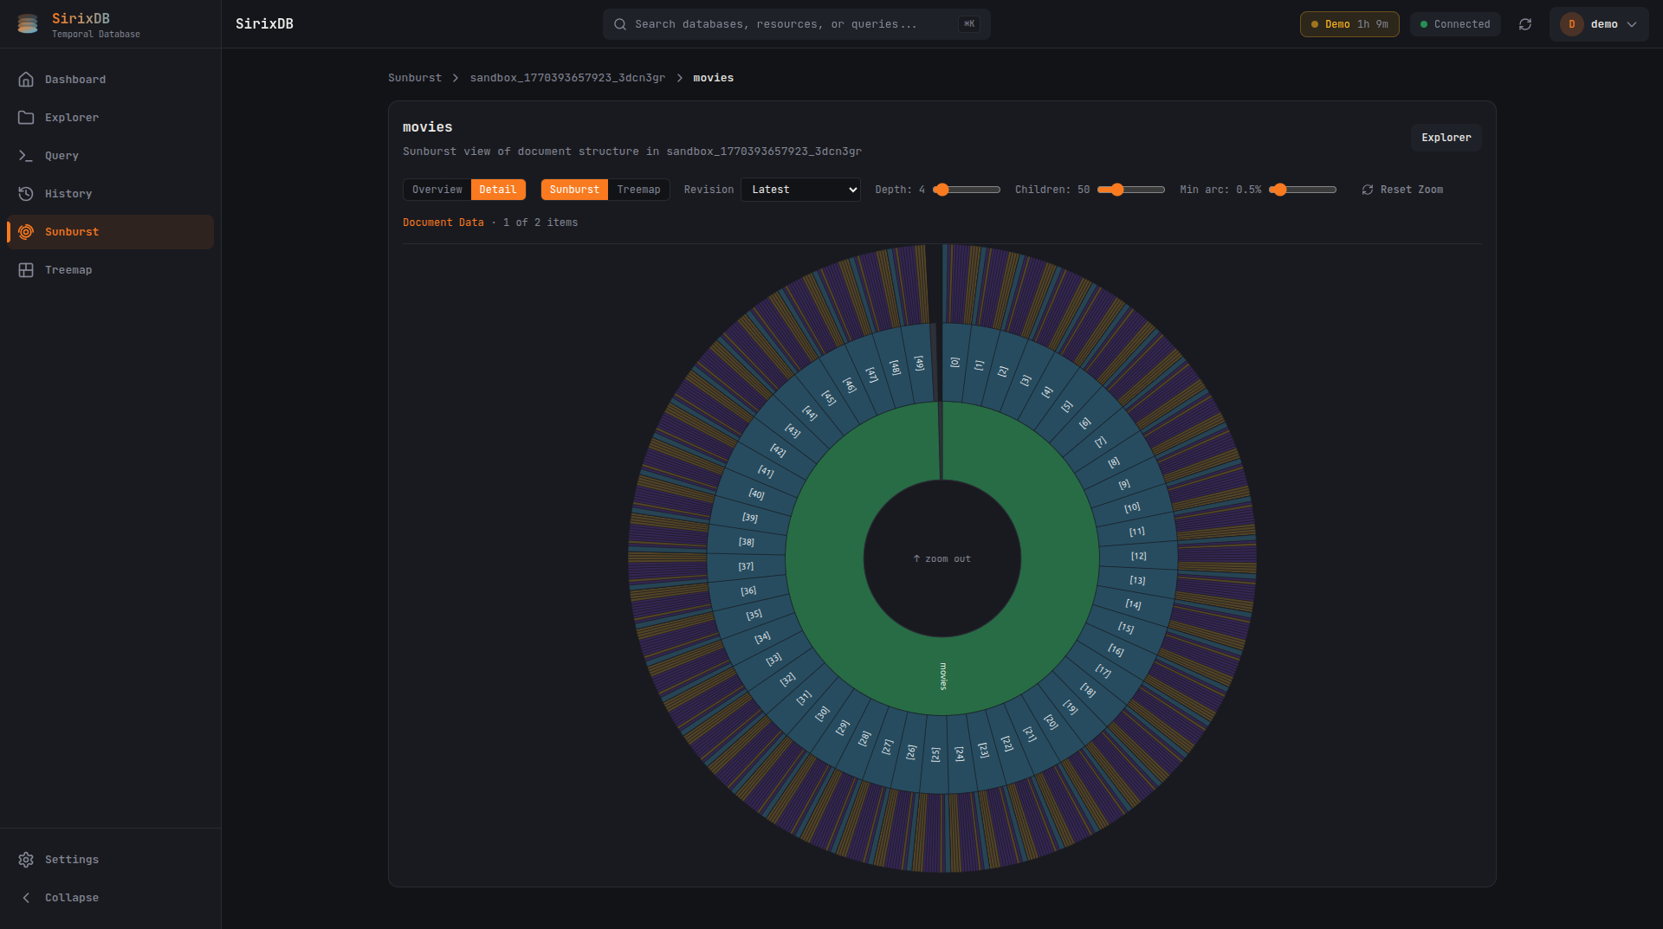Select the Detail mode toggle
This screenshot has width=1663, height=929.
pos(498,190)
